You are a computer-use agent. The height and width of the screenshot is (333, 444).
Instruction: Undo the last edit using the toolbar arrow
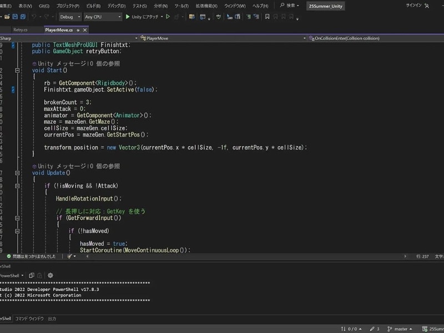33,17
